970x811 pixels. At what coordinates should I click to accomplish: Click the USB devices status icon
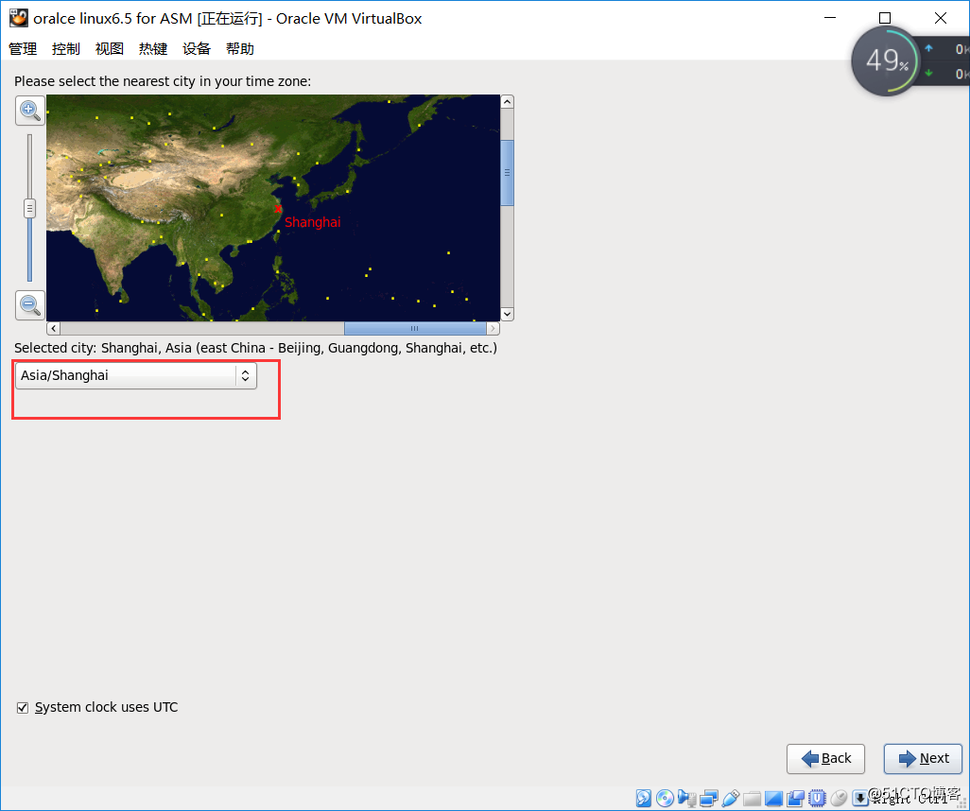[x=731, y=798]
